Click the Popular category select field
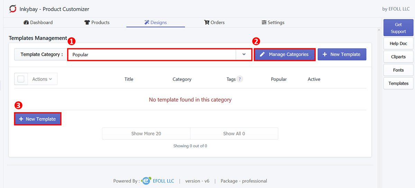415x188 pixels. (x=152, y=55)
